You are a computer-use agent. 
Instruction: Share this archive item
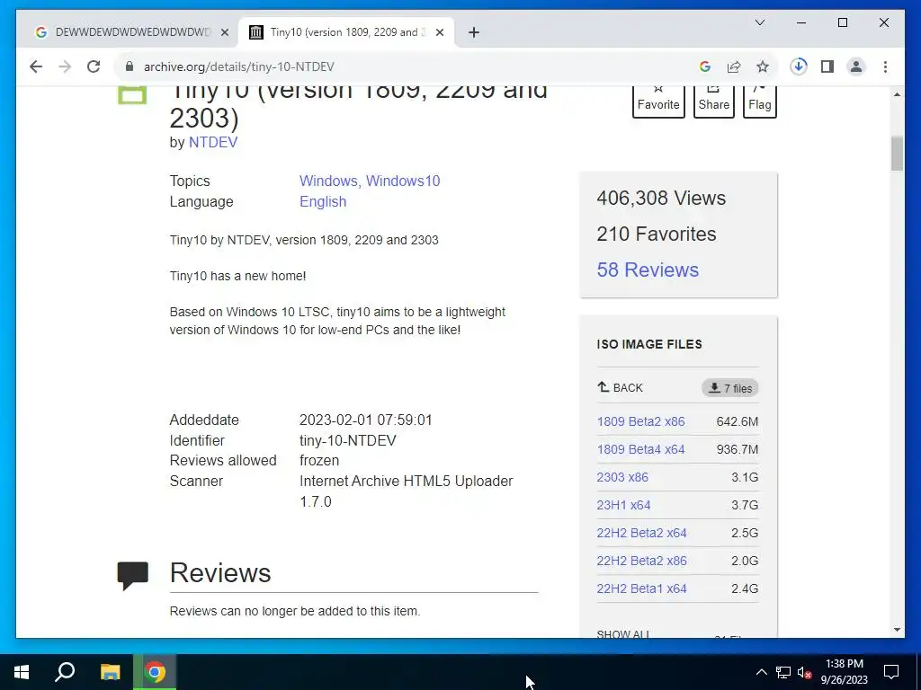713,101
